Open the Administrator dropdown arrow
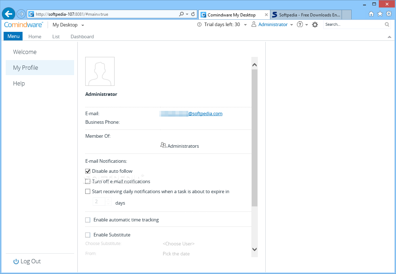The image size is (396, 274). 291,25
